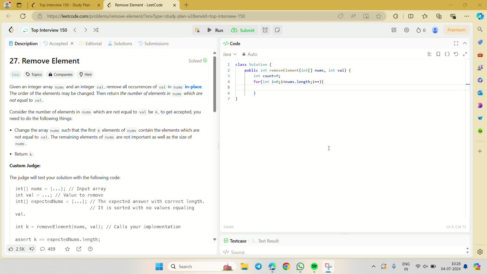Click on code line 5 in editor
Image resolution: width=487 pixels, height=274 pixels.
pos(350,87)
